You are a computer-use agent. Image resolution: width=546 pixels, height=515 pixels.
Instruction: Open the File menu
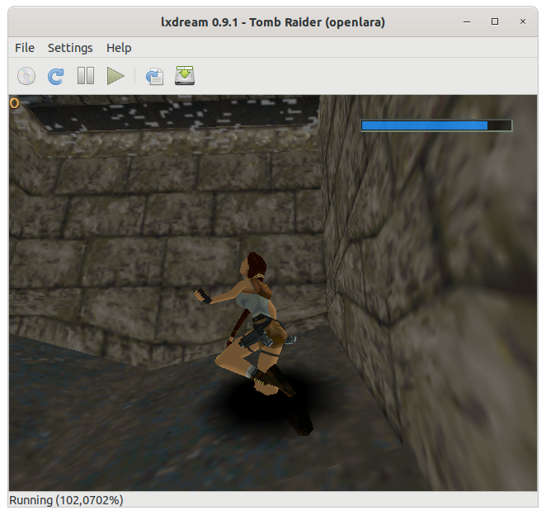tap(25, 48)
